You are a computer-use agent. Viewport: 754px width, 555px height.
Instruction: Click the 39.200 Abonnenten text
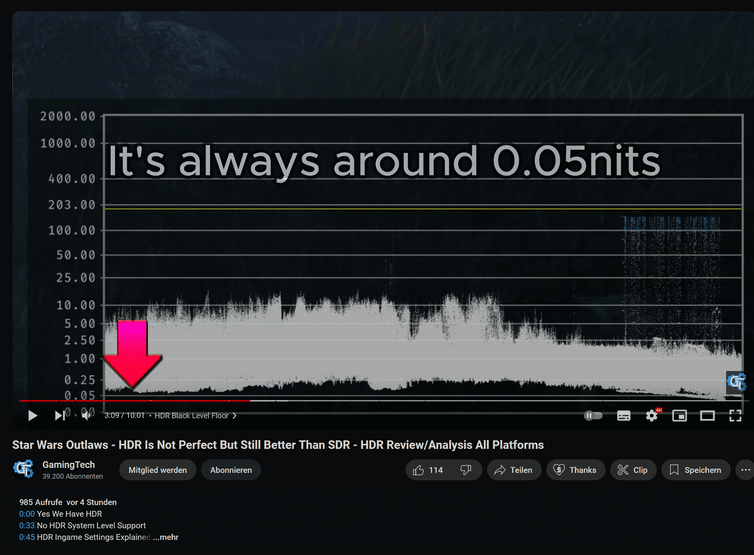coord(72,476)
